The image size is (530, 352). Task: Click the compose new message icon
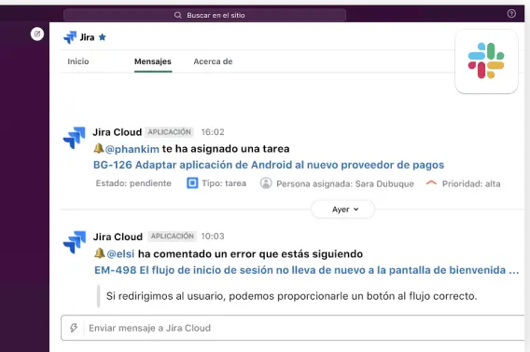tap(37, 34)
